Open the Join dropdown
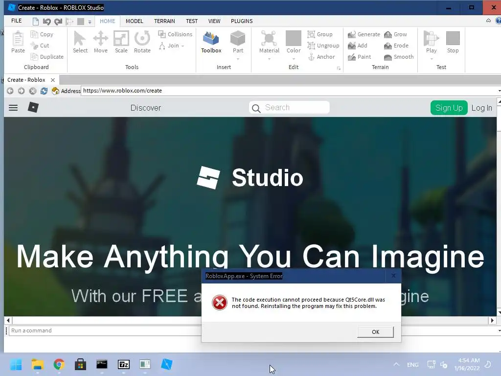 click(x=172, y=46)
